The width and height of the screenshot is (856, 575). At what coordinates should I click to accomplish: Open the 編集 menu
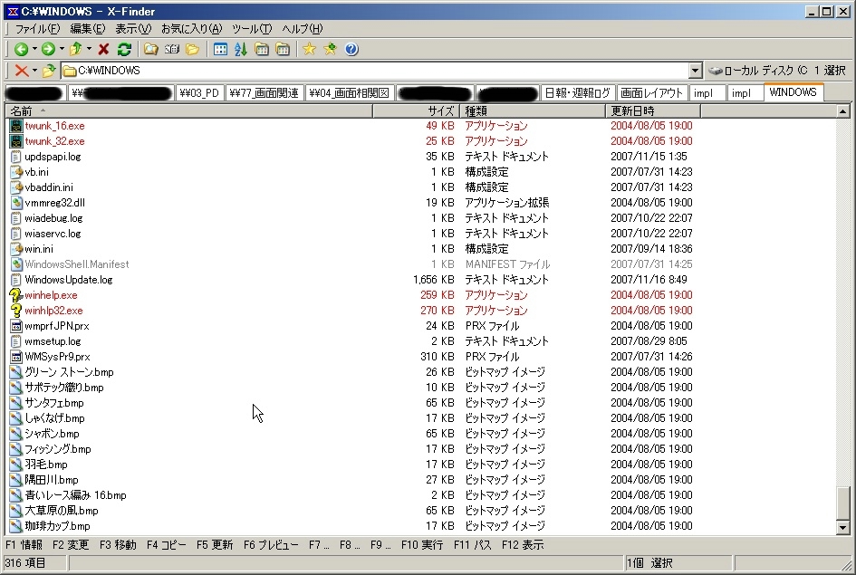pyautogui.click(x=87, y=29)
